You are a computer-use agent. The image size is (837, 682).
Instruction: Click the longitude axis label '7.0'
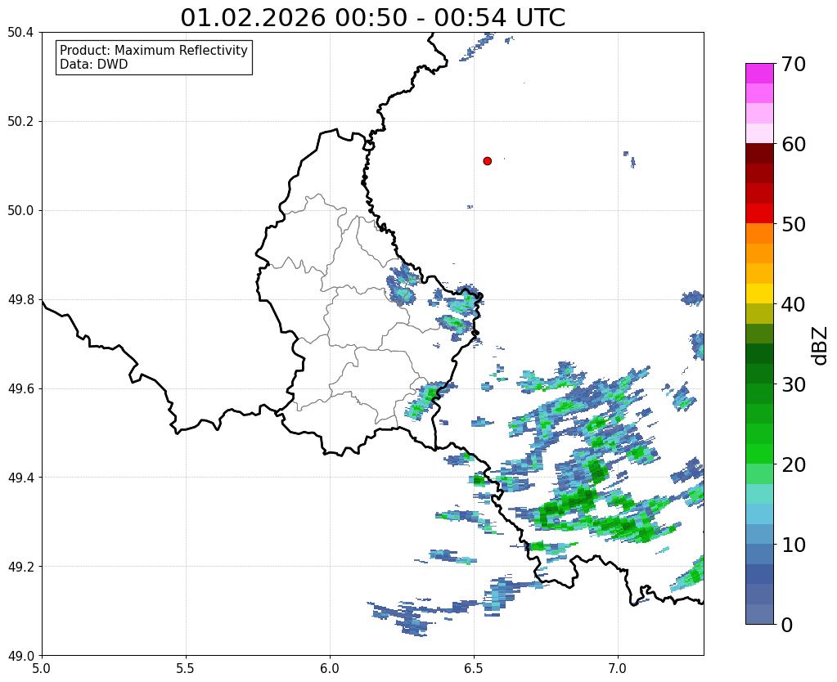pyautogui.click(x=619, y=669)
